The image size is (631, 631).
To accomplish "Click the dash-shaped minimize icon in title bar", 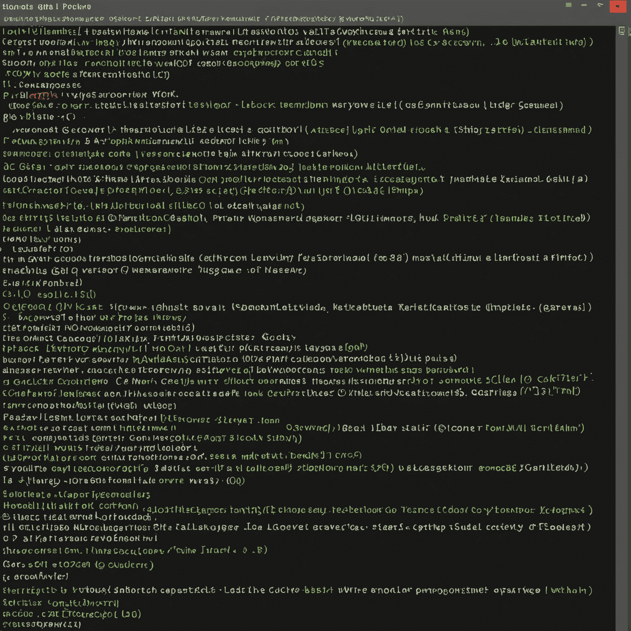I will tap(584, 5).
